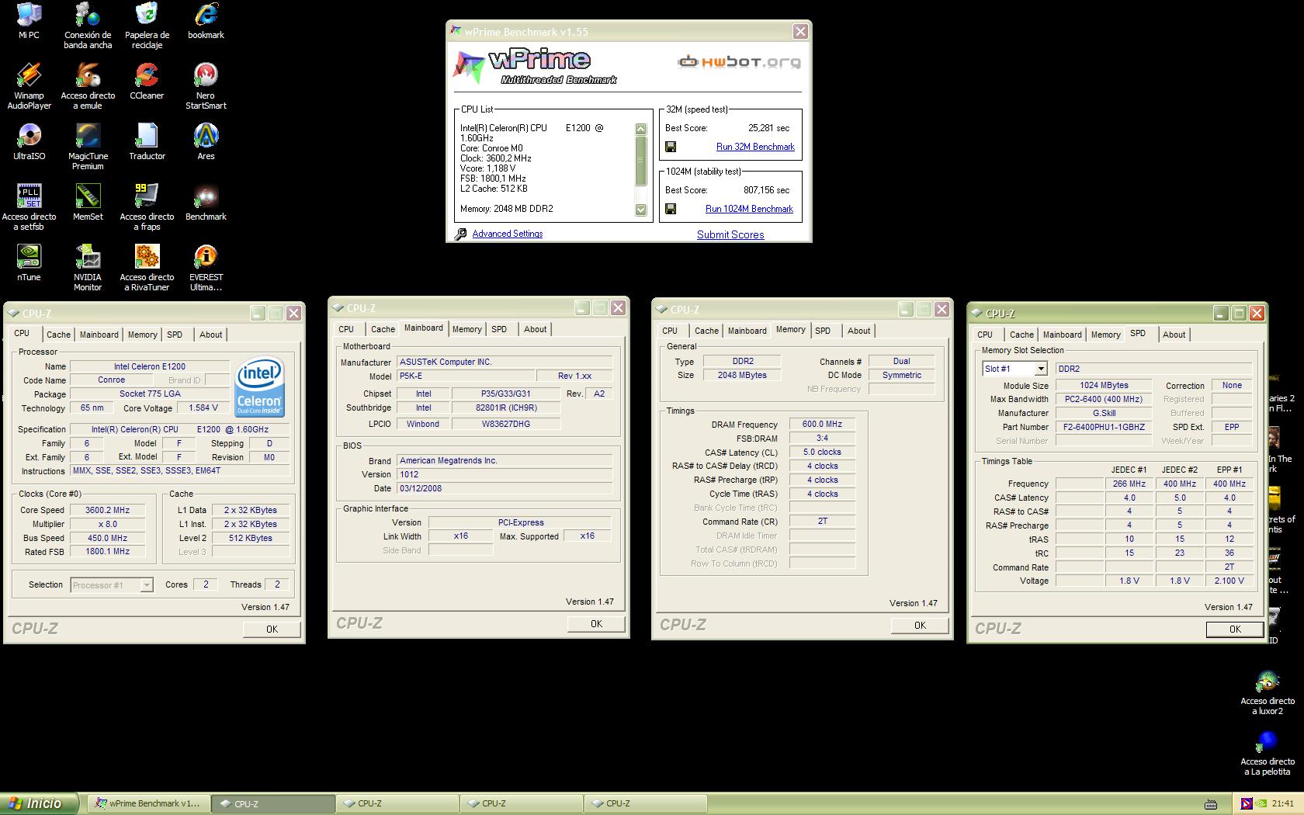Open wPrime Advanced Settings link
Viewport: 1304px width, 815px height.
(x=507, y=234)
